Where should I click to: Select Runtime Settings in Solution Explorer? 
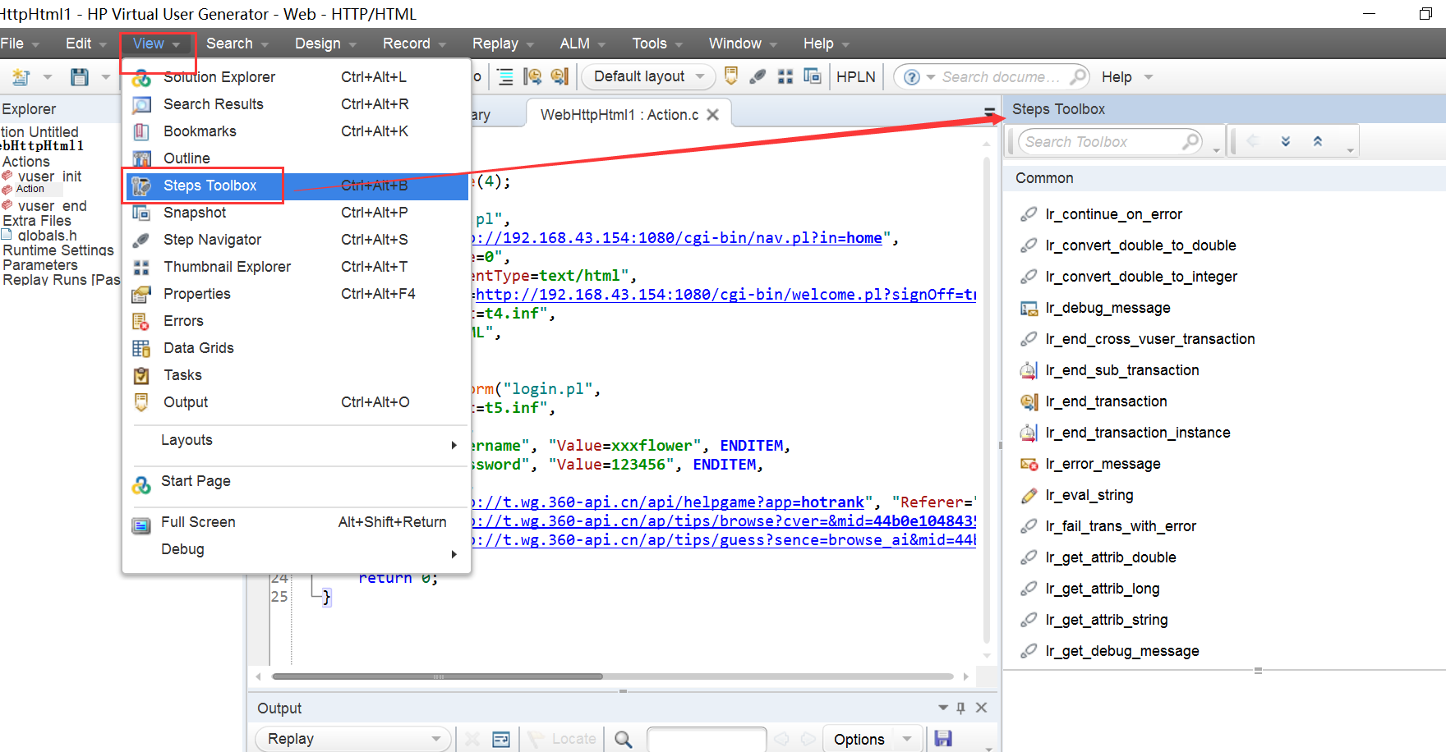[58, 250]
